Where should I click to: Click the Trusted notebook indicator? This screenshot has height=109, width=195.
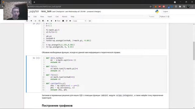(x=151, y=17)
